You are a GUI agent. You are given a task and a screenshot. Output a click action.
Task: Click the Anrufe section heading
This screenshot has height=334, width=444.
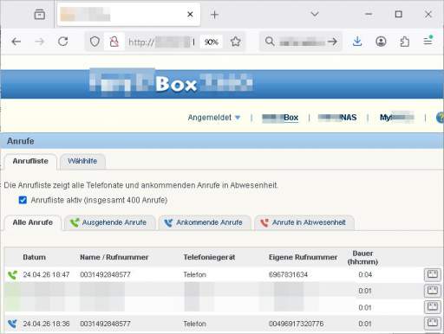[21, 141]
